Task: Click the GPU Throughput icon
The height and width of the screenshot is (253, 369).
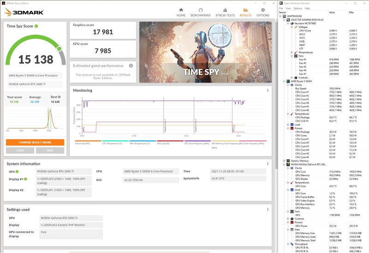Action: [292, 244]
